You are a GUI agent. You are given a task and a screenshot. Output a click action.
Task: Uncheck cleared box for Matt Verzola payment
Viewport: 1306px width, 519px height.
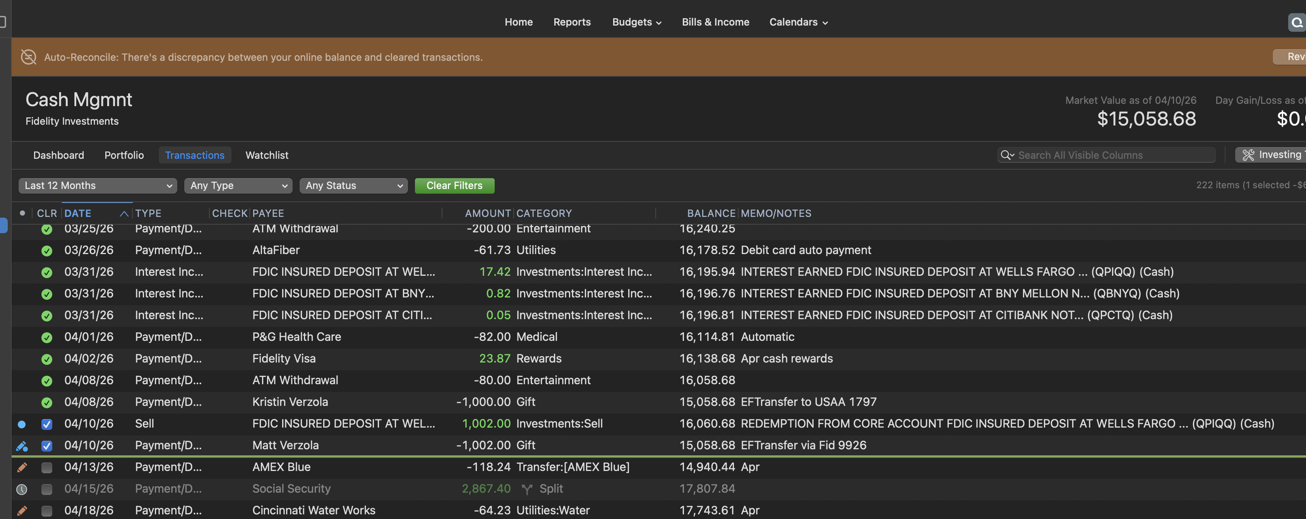[46, 446]
